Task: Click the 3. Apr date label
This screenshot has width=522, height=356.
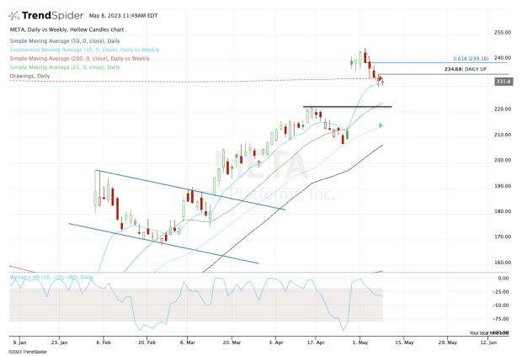Action: [x=276, y=343]
